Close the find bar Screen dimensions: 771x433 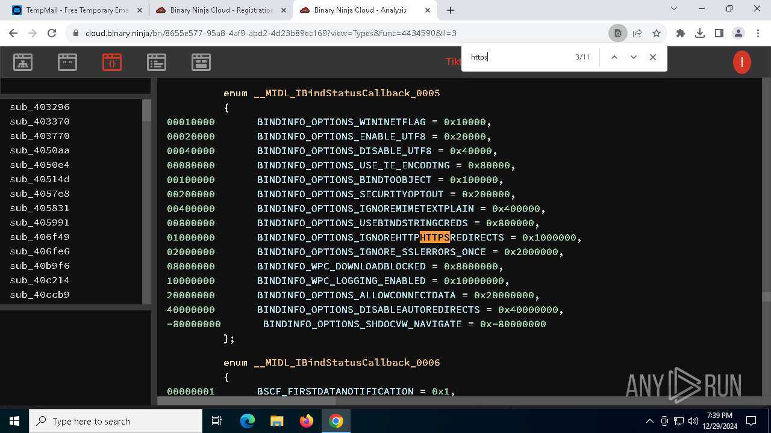tap(652, 57)
